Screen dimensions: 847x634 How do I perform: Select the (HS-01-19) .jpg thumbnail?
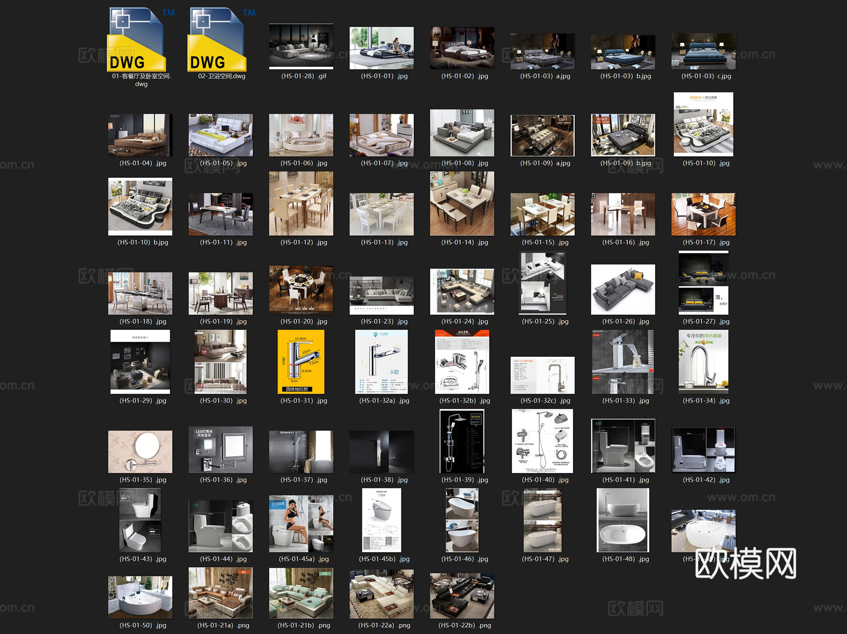tap(221, 293)
